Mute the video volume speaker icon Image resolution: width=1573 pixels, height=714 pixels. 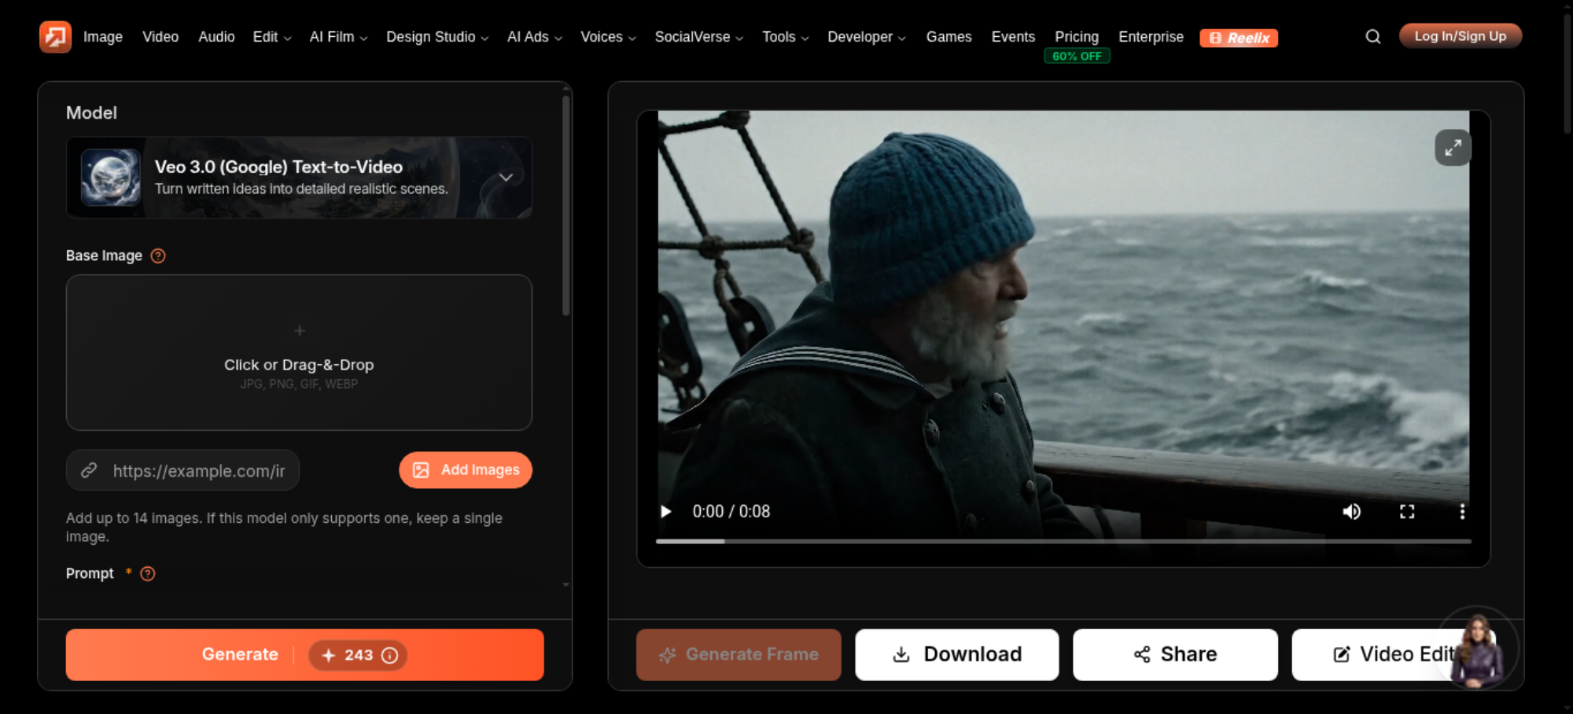coord(1351,512)
